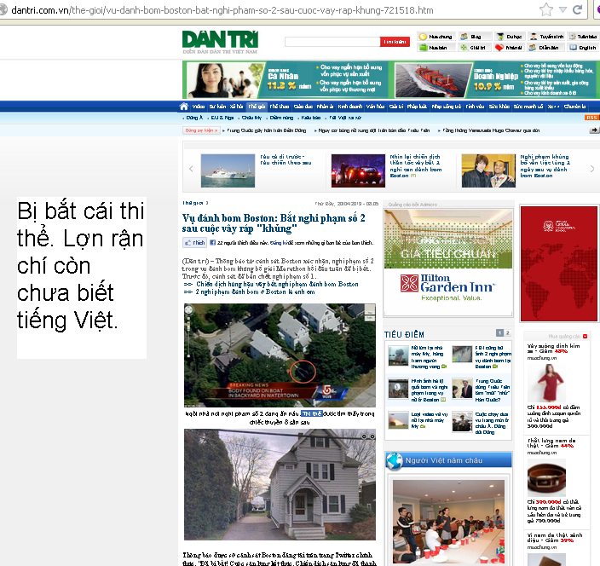Bookmark this page with the star icon
Screen dimensions: 600x566
pyautogui.click(x=546, y=9)
